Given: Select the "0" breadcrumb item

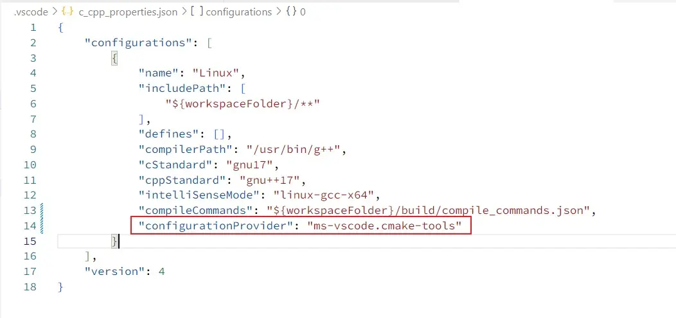Looking at the screenshot, I should tap(303, 12).
